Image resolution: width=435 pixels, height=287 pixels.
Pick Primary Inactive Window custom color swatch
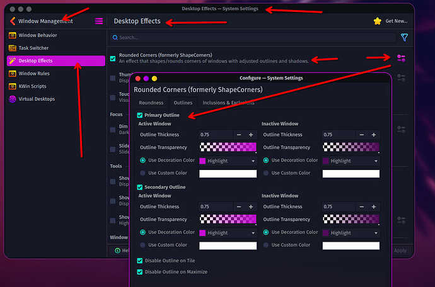pyautogui.click(x=351, y=174)
